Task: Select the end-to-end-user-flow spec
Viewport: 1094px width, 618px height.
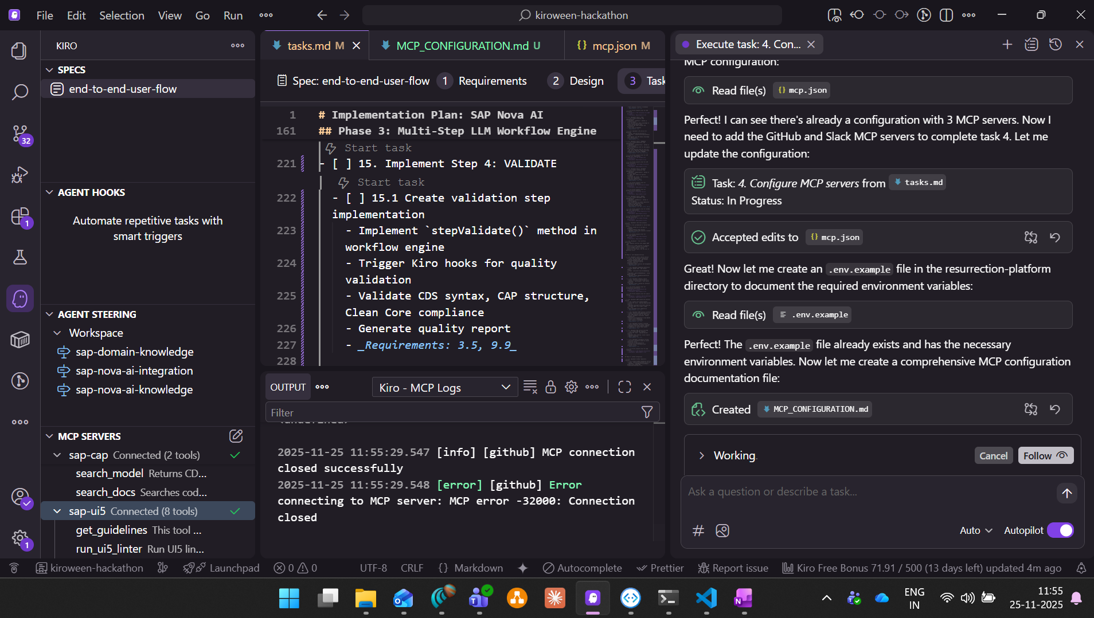Action: [148, 89]
